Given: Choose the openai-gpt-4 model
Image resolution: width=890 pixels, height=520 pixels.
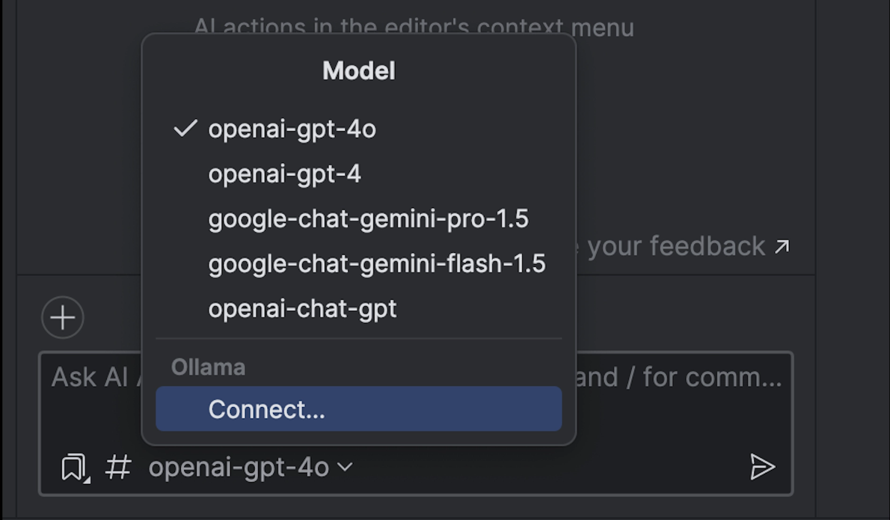Looking at the screenshot, I should [x=284, y=174].
